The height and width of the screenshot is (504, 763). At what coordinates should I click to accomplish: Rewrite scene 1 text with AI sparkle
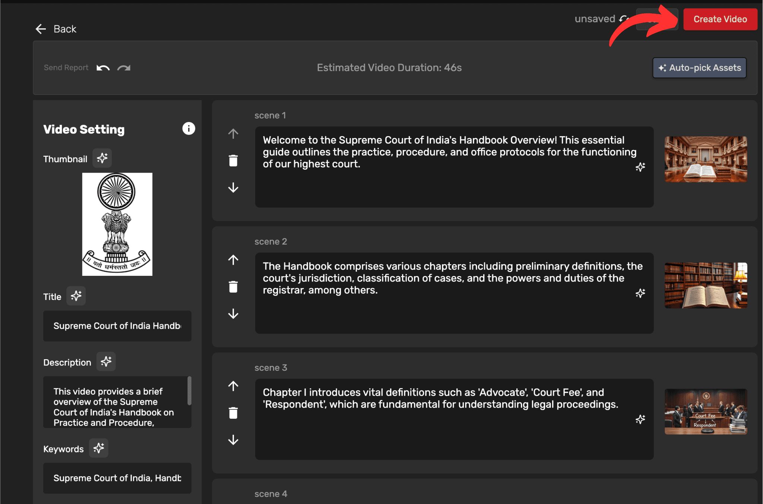point(640,167)
